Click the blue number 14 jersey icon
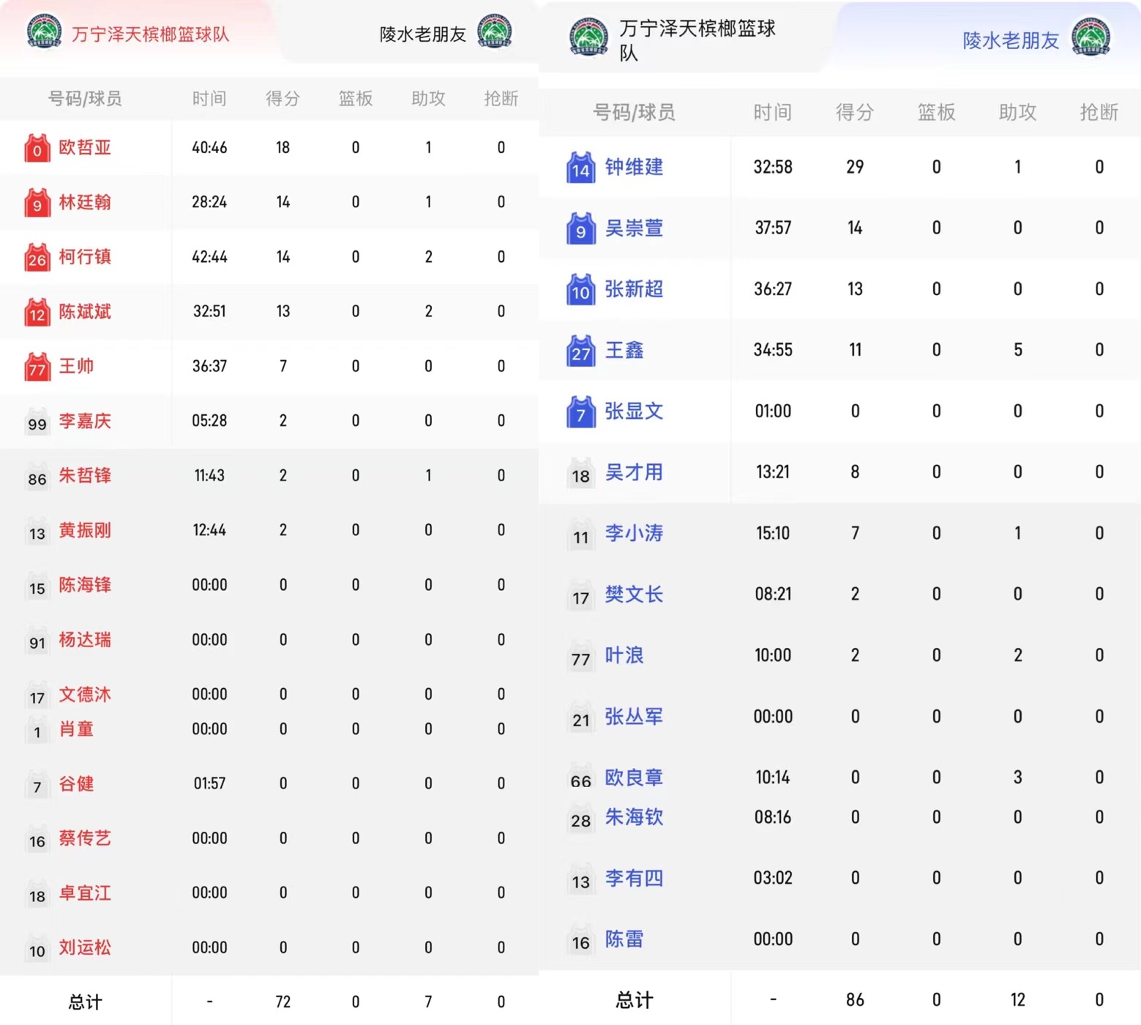The width and height of the screenshot is (1141, 1025). [x=580, y=168]
